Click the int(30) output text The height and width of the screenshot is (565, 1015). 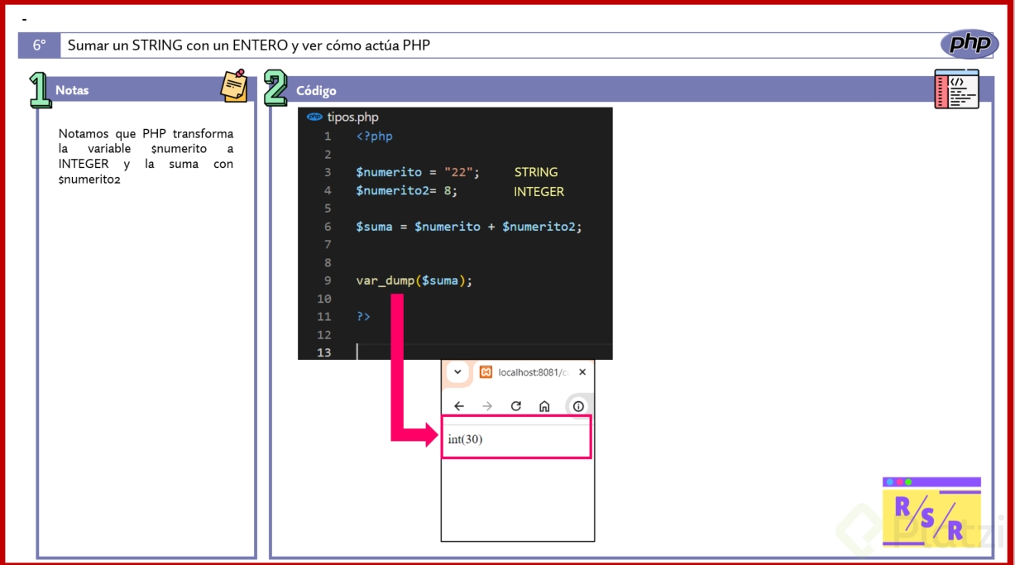pos(465,439)
